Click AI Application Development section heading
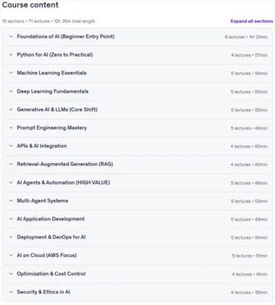 (x=51, y=219)
